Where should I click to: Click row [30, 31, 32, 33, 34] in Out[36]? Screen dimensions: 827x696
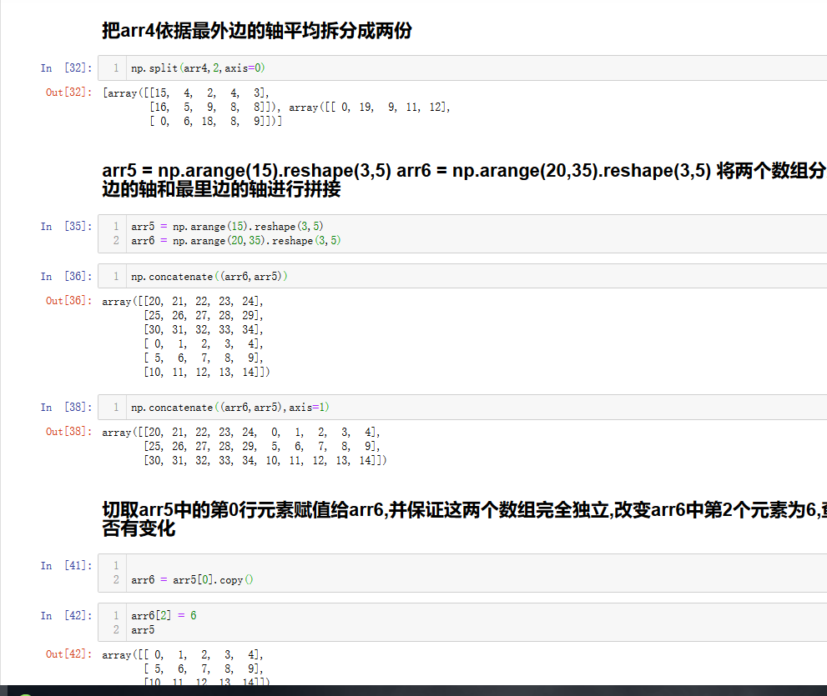coord(203,330)
